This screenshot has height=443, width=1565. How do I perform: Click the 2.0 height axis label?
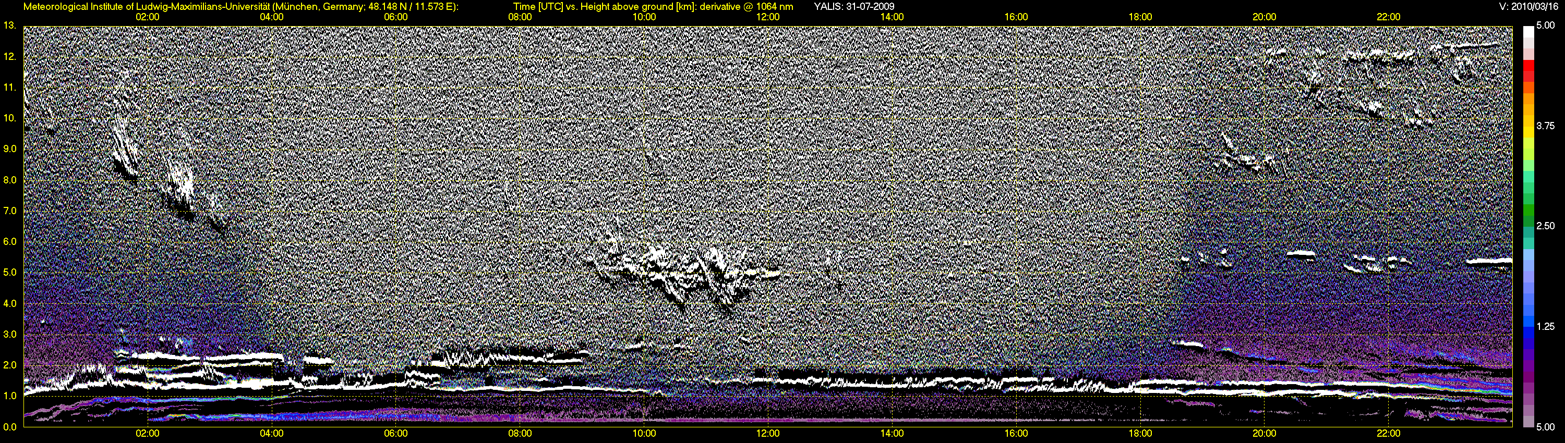(x=10, y=365)
